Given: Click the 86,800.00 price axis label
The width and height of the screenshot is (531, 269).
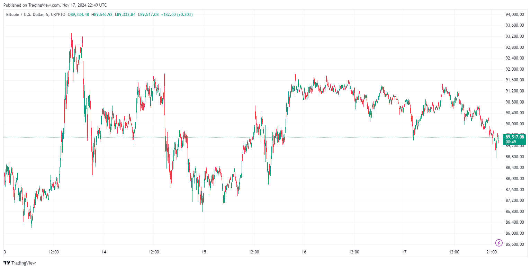Looking at the screenshot, I should click(514, 212).
